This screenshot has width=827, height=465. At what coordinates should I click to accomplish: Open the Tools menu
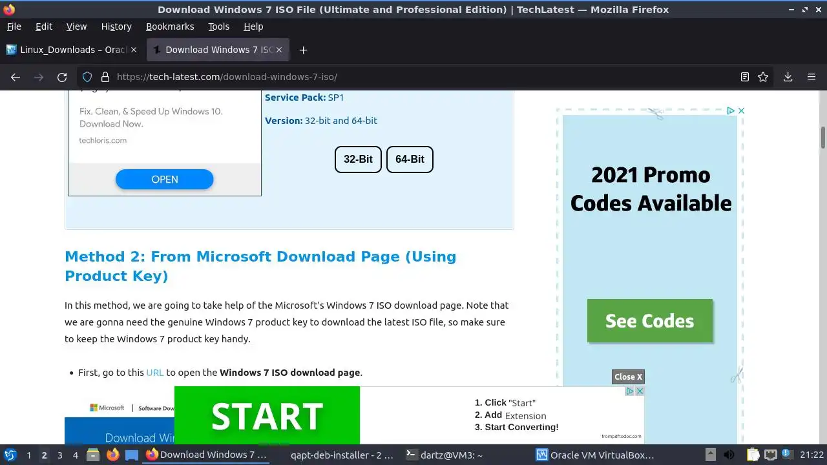point(219,26)
